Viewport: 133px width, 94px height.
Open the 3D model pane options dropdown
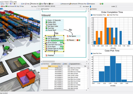coord(37,9)
